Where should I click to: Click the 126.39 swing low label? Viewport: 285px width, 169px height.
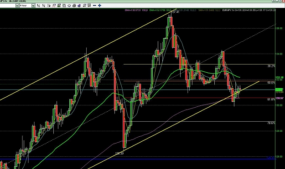(119, 154)
